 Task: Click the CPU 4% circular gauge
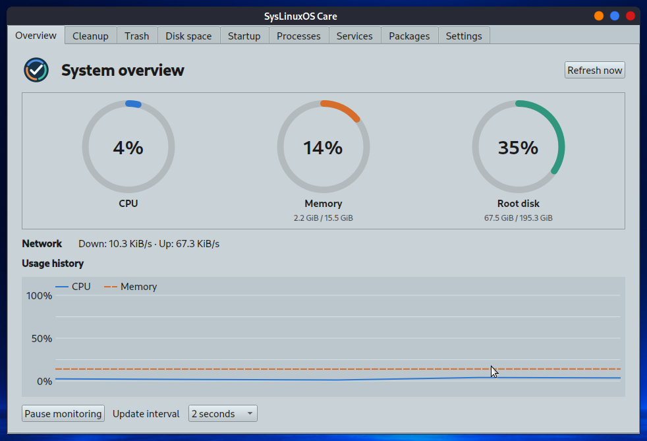pyautogui.click(x=128, y=146)
